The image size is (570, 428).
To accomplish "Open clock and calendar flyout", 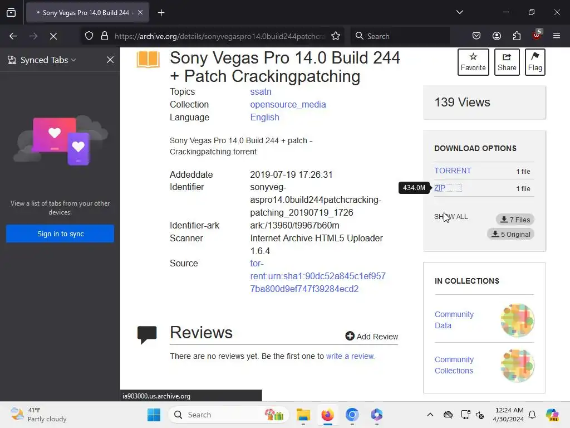I will (x=508, y=415).
